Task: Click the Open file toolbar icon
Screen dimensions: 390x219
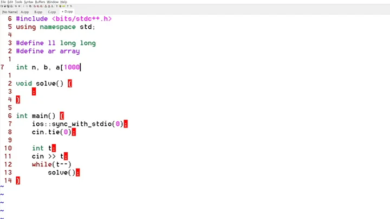Action: click(x=2, y=6)
